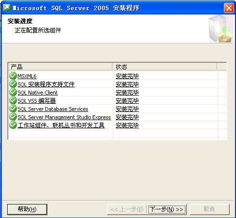Viewport: 236px width, 218px height.
Task: Click the 安装完毕 status for SQL VSS 编写器
Action: click(x=127, y=101)
